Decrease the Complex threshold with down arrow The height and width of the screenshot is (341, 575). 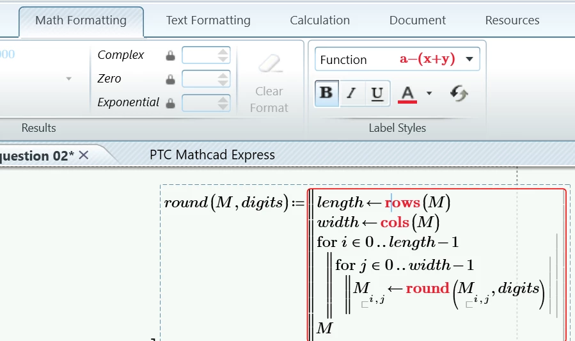click(x=223, y=59)
